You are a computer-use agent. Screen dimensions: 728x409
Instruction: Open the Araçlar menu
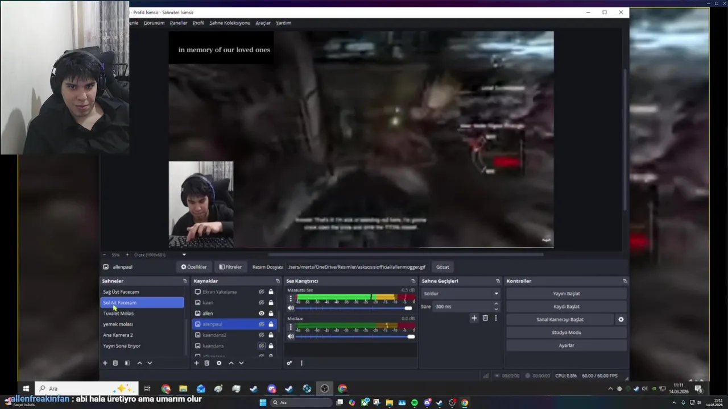tap(263, 23)
